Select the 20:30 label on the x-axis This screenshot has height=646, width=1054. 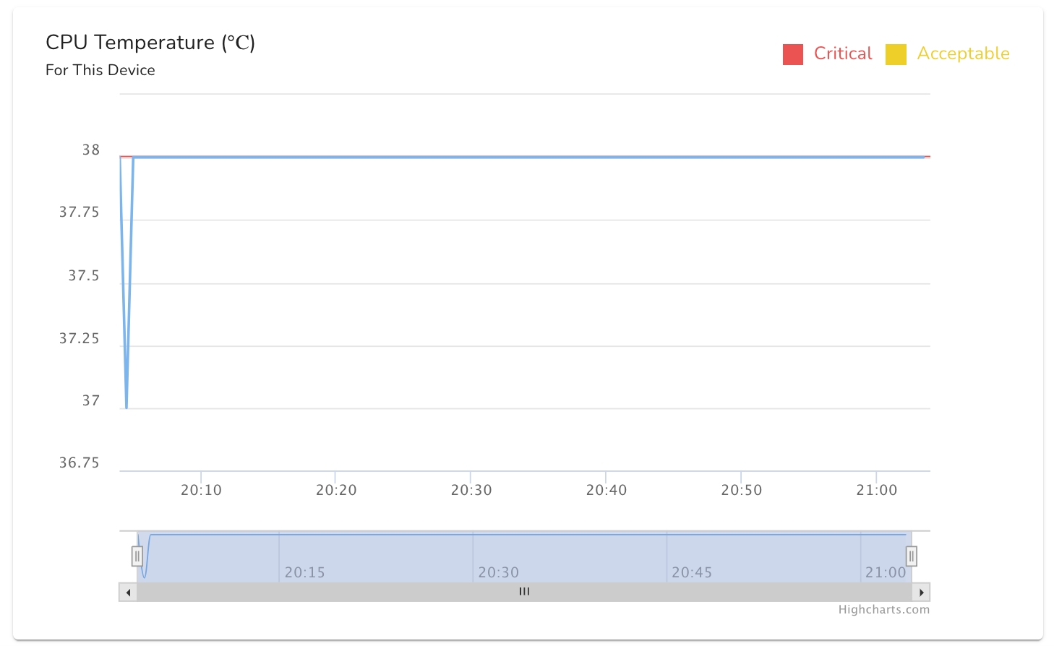click(471, 490)
